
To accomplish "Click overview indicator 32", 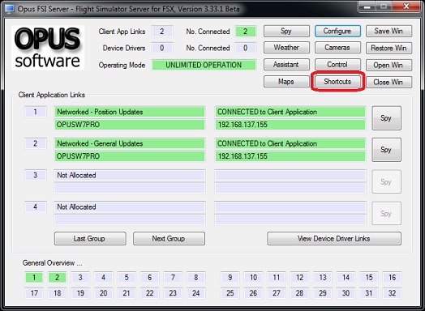I will point(393,293).
